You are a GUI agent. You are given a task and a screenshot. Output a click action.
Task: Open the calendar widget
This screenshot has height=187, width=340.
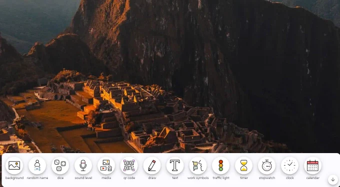[312, 166]
